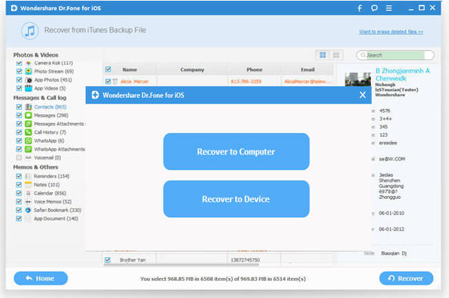This screenshot has height=298, width=449.
Task: Click phone number 13872745750
Action: [x=245, y=260]
